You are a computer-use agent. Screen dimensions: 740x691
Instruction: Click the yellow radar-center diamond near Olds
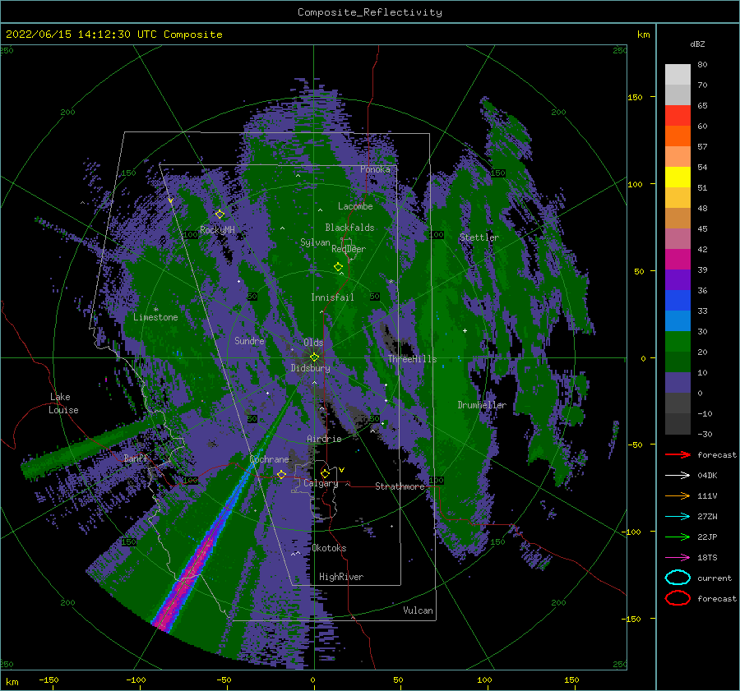point(314,357)
